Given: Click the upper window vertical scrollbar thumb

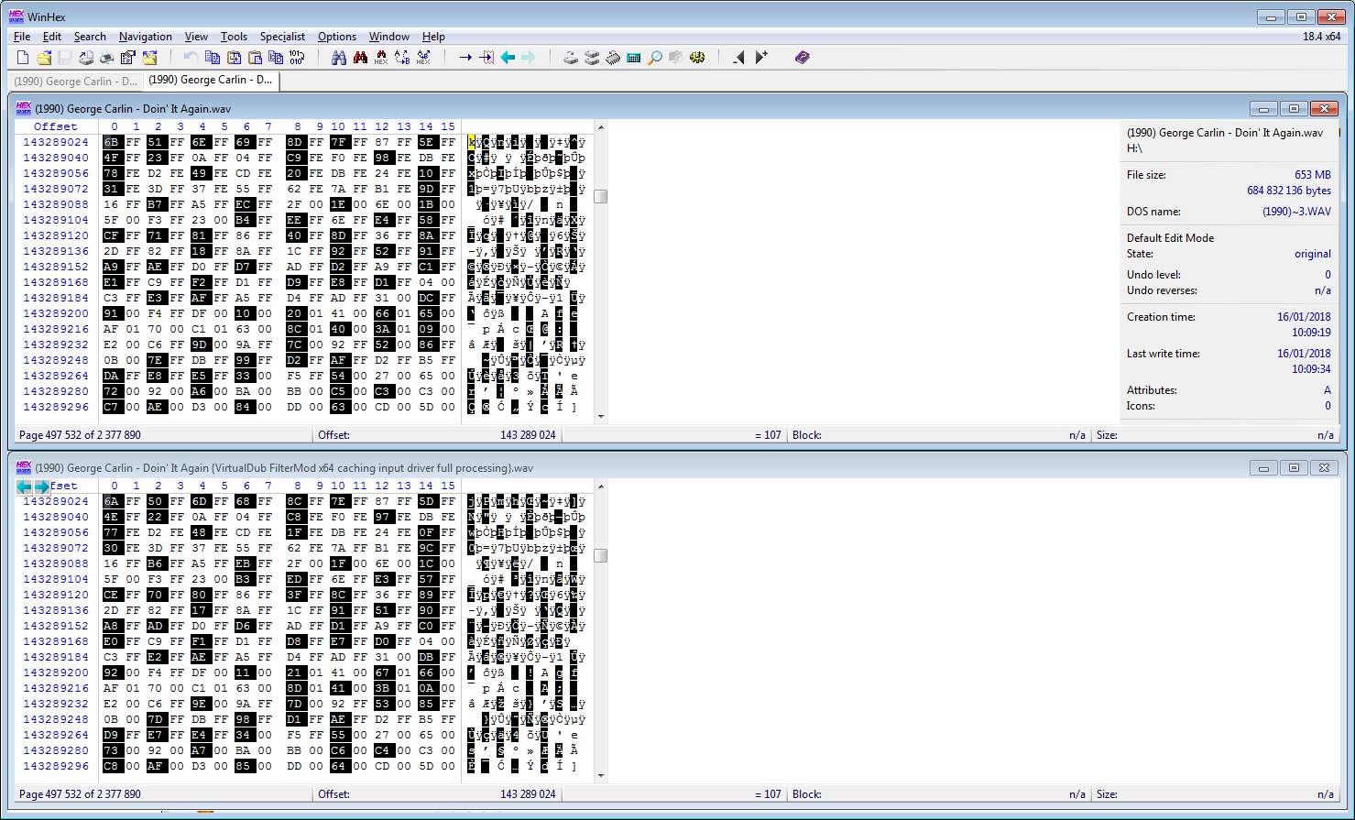Looking at the screenshot, I should (x=601, y=196).
